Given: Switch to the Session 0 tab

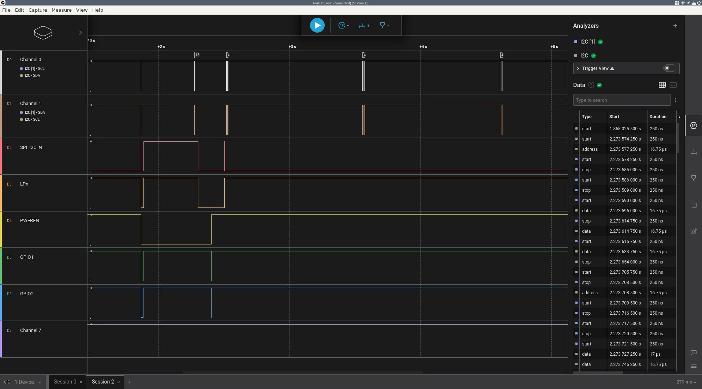Looking at the screenshot, I should click(65, 382).
